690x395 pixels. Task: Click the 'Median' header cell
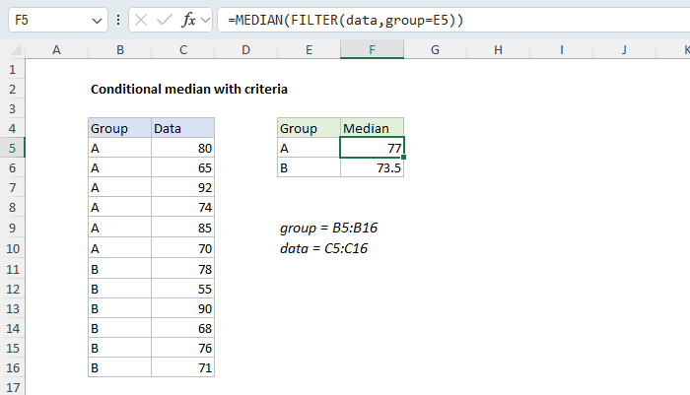(372, 128)
